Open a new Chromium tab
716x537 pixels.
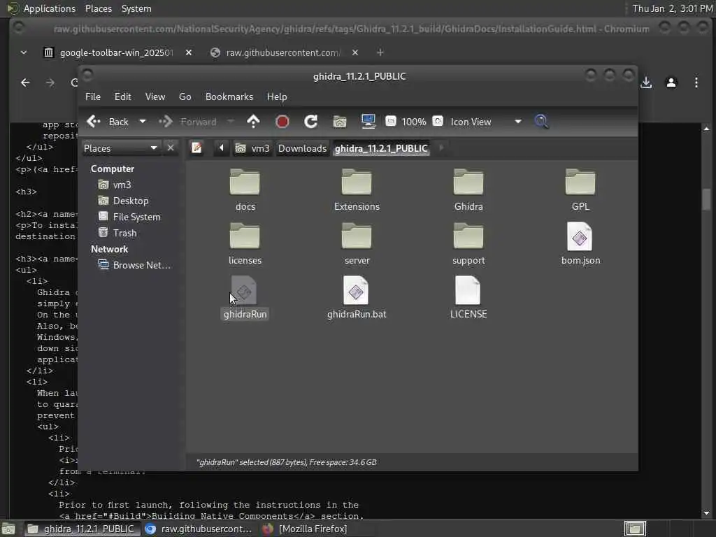coord(380,52)
